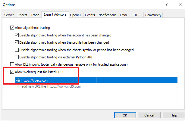Click the question mark help icon
This screenshot has height=121, width=185.
[167, 5]
